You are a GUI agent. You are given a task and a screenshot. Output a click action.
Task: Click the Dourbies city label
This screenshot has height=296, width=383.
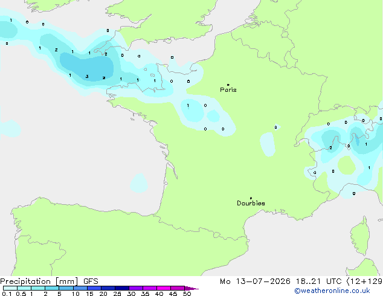[251, 203]
